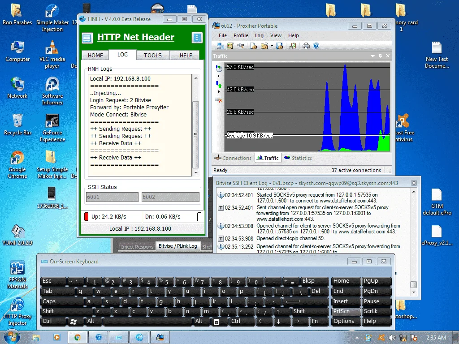The image size is (459, 344).
Task: Click Bksp key on On-Screen Keyboard
Action: pyautogui.click(x=314, y=281)
